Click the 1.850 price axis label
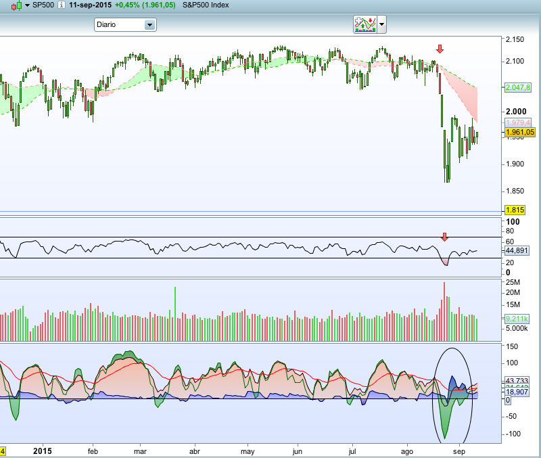This screenshot has width=541, height=458. click(515, 191)
